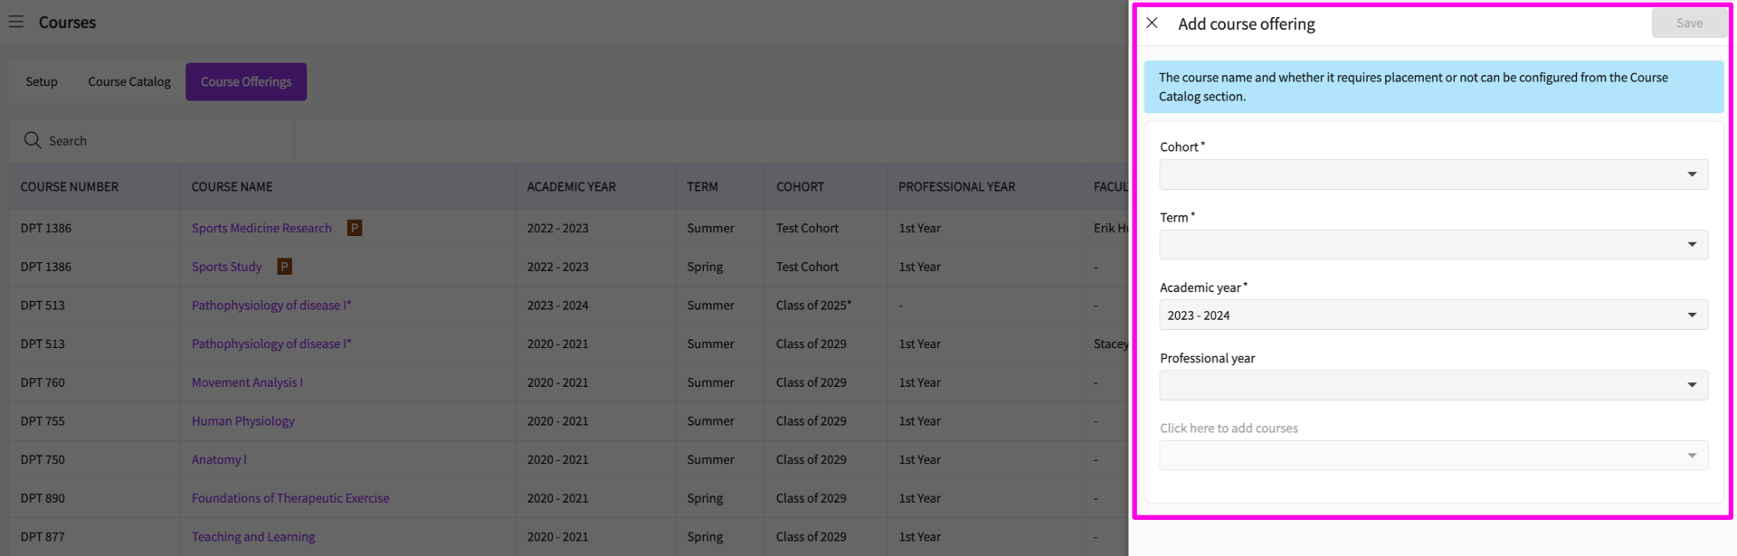
Task: Click the P badge next to Sports Medicine Research
Action: [355, 228]
